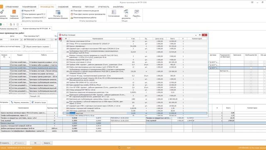Select row 203 Проволока сварочная in dialog
The image size is (266, 150).
(135, 92)
